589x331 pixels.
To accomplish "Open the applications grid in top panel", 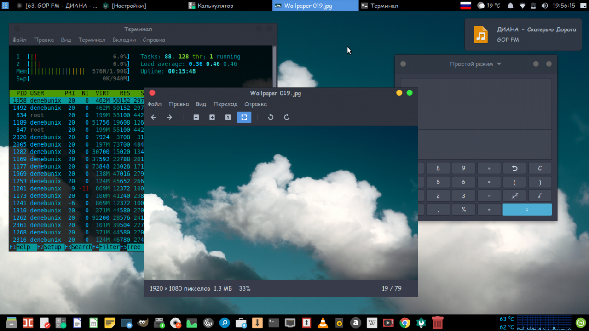I will coord(6,6).
